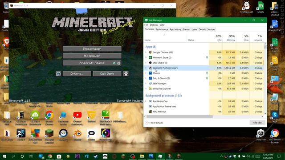Screen dimensions: 285x160
Task: Open the Portal 2 desktop shortcut
Action: click(21, 135)
